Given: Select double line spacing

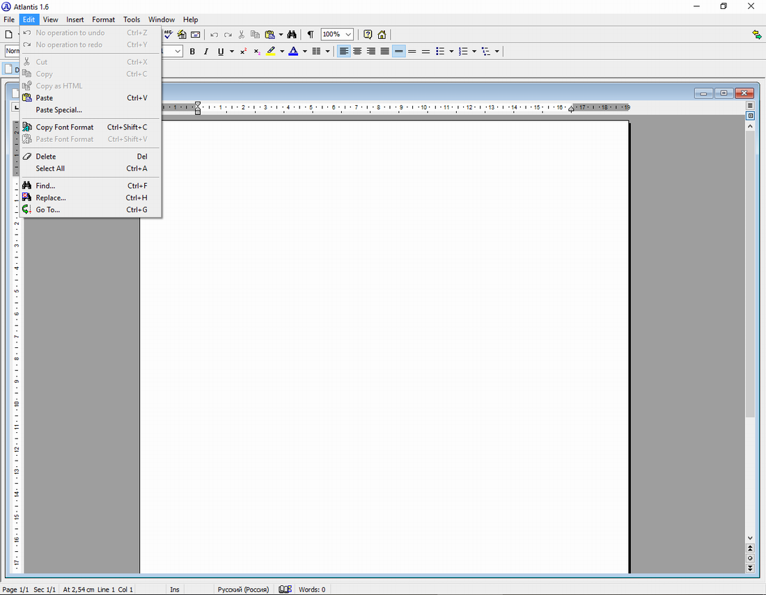Looking at the screenshot, I should tap(426, 51).
